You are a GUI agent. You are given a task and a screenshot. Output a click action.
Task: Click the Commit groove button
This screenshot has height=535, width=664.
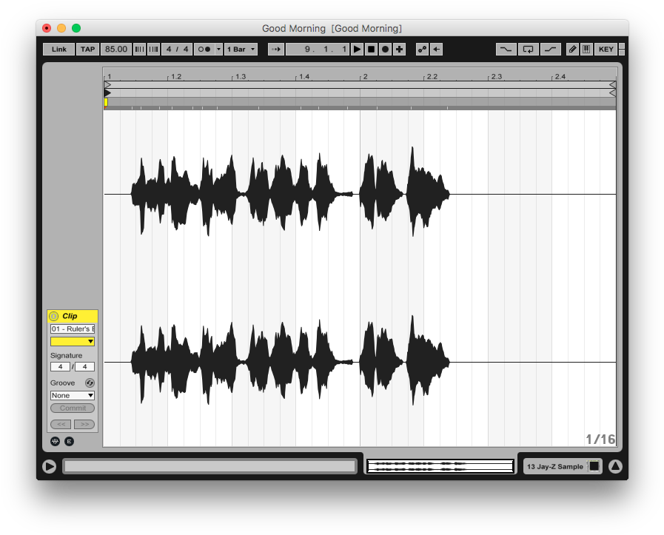[73, 408]
